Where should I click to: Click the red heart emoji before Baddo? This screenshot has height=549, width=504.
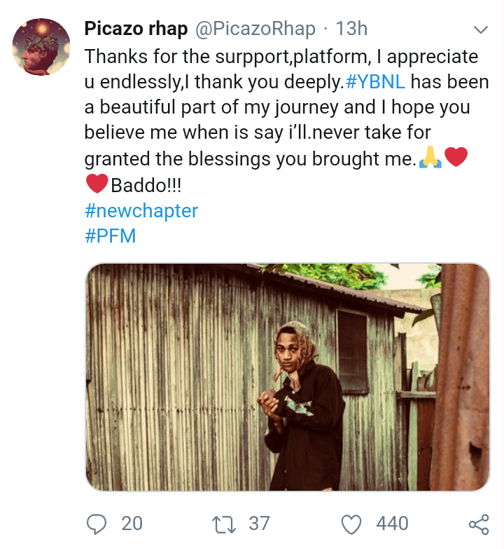pyautogui.click(x=97, y=185)
